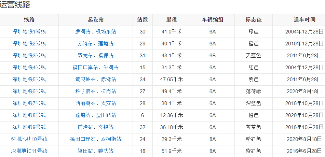This screenshot has width=325, height=157.
Task: Click the 罗湖站 station link
Action: [83, 32]
